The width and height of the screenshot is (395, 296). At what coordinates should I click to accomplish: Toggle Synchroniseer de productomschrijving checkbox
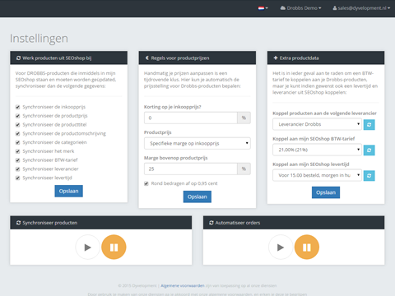click(17, 134)
